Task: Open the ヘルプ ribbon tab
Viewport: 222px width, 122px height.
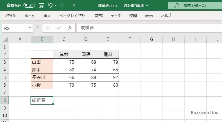Action: tap(166, 16)
